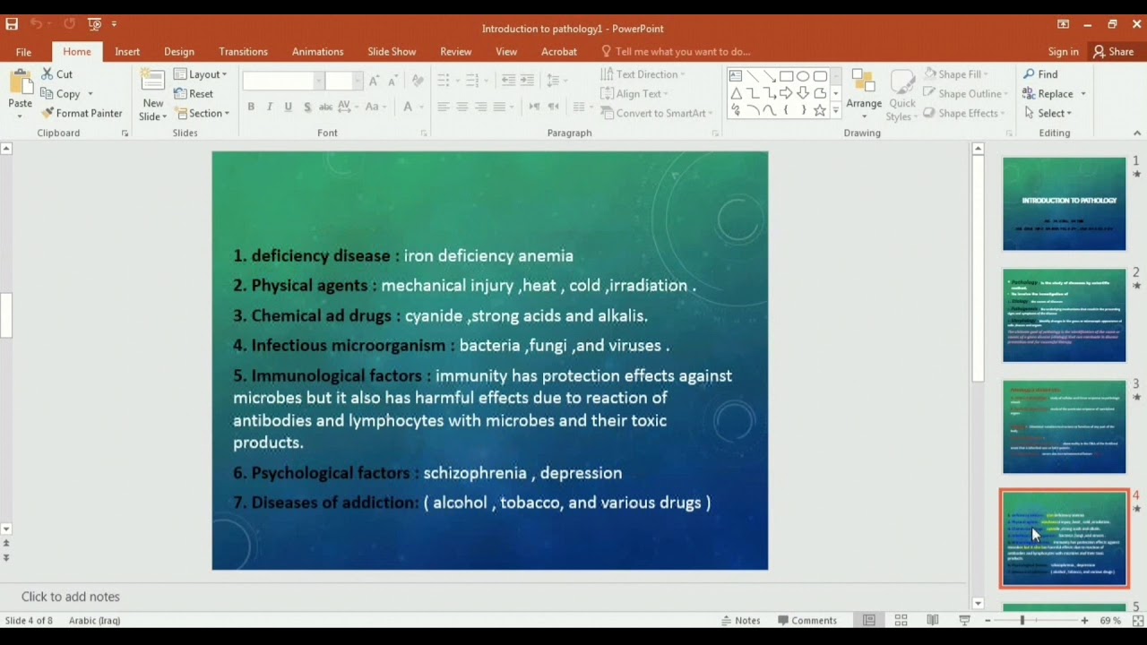Open the font size combo box
The image size is (1147, 645).
pyautogui.click(x=343, y=81)
